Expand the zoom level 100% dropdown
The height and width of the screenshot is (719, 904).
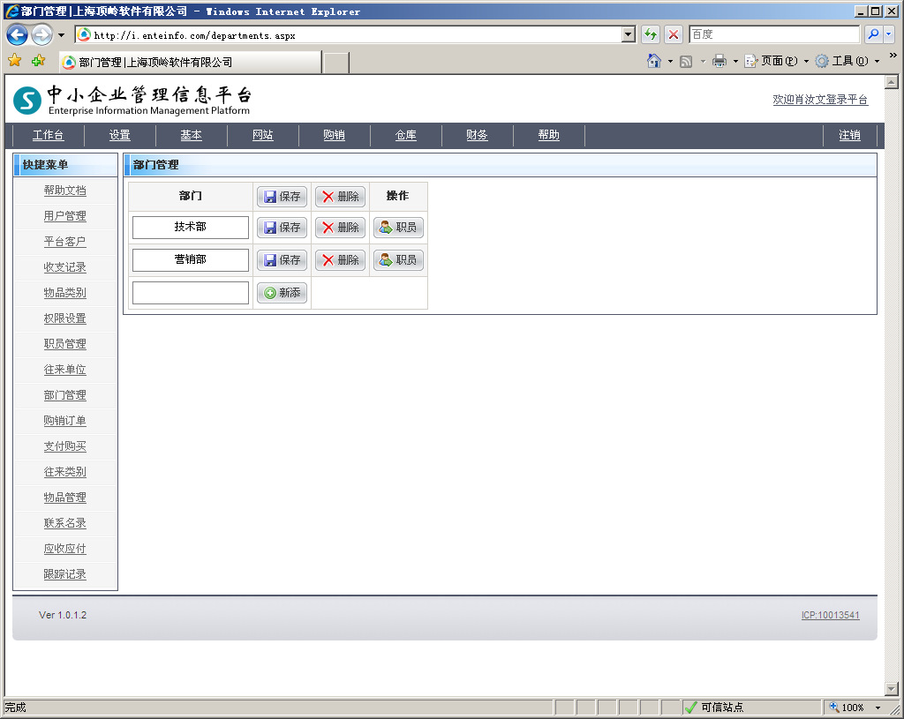(878, 708)
